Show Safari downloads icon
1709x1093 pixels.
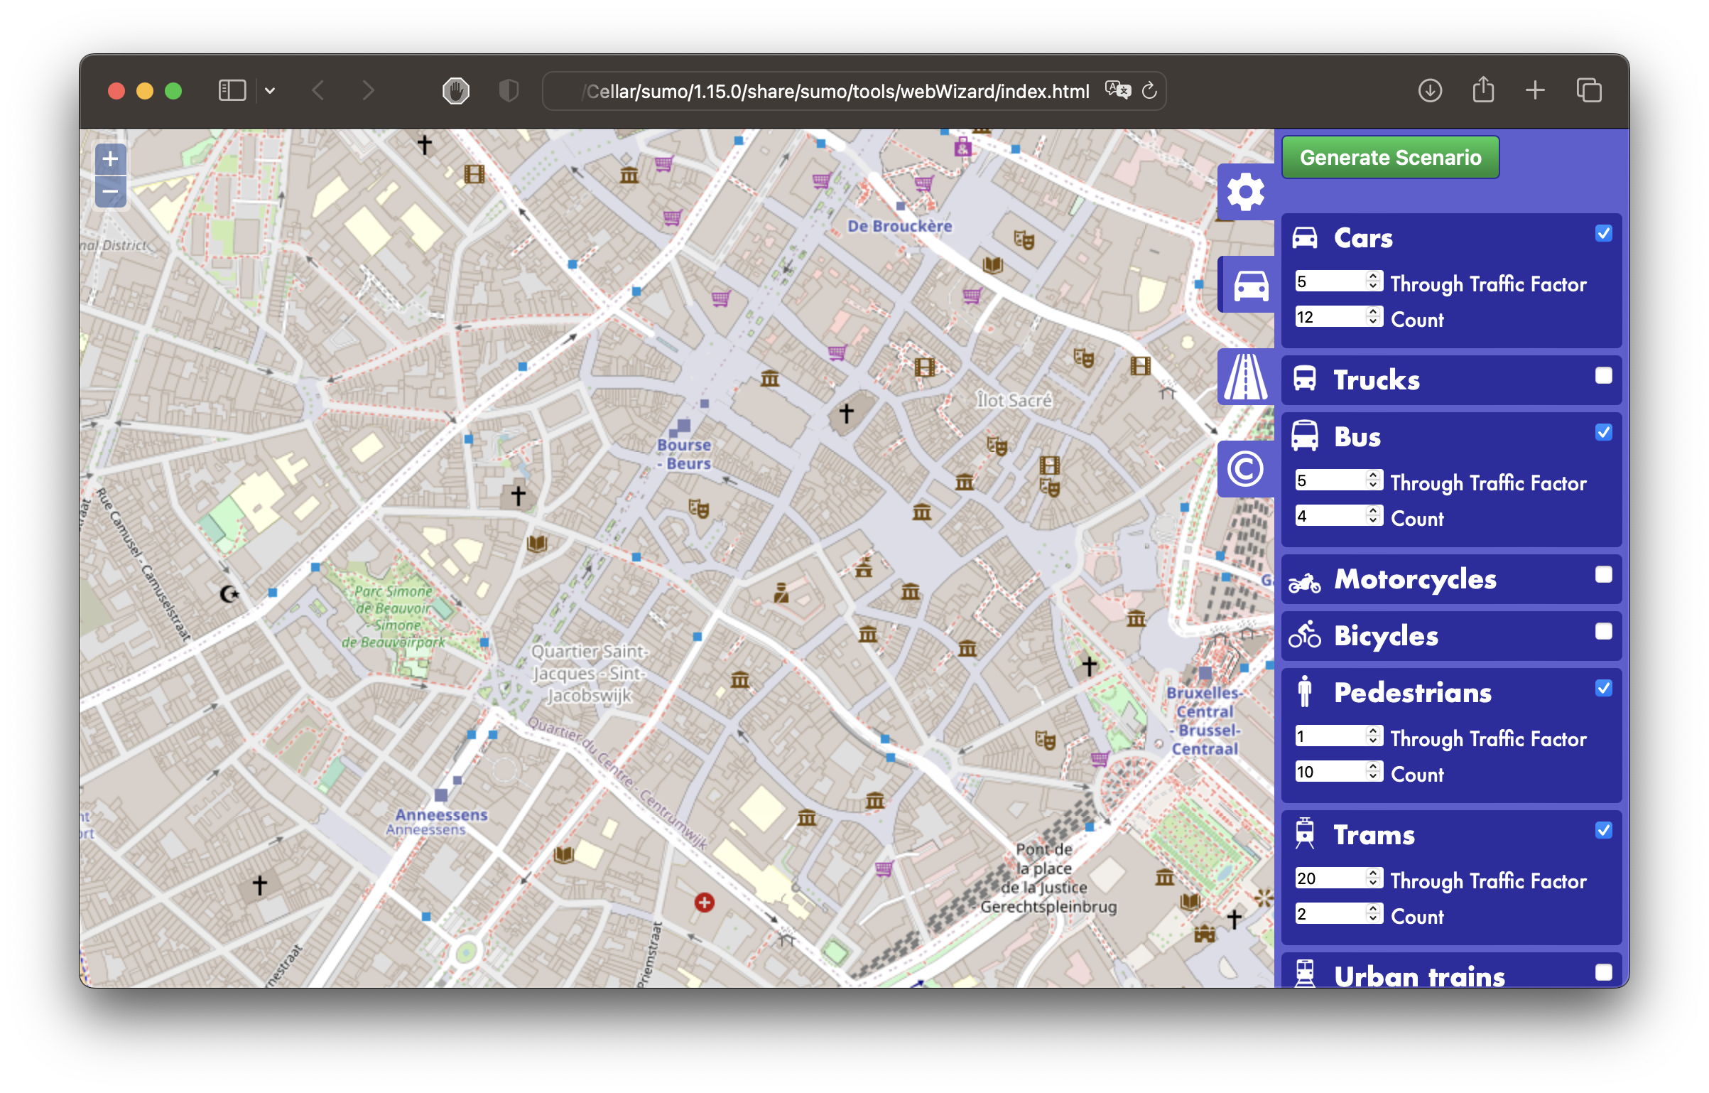[1430, 90]
